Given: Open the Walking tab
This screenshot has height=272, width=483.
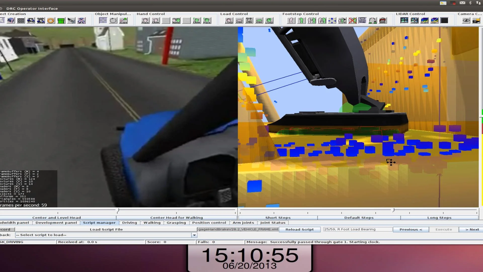Looking at the screenshot, I should (152, 223).
